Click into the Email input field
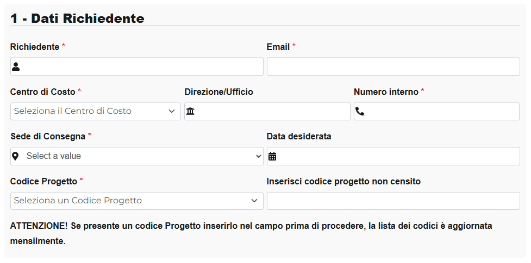This screenshot has width=531, height=263. [x=393, y=67]
